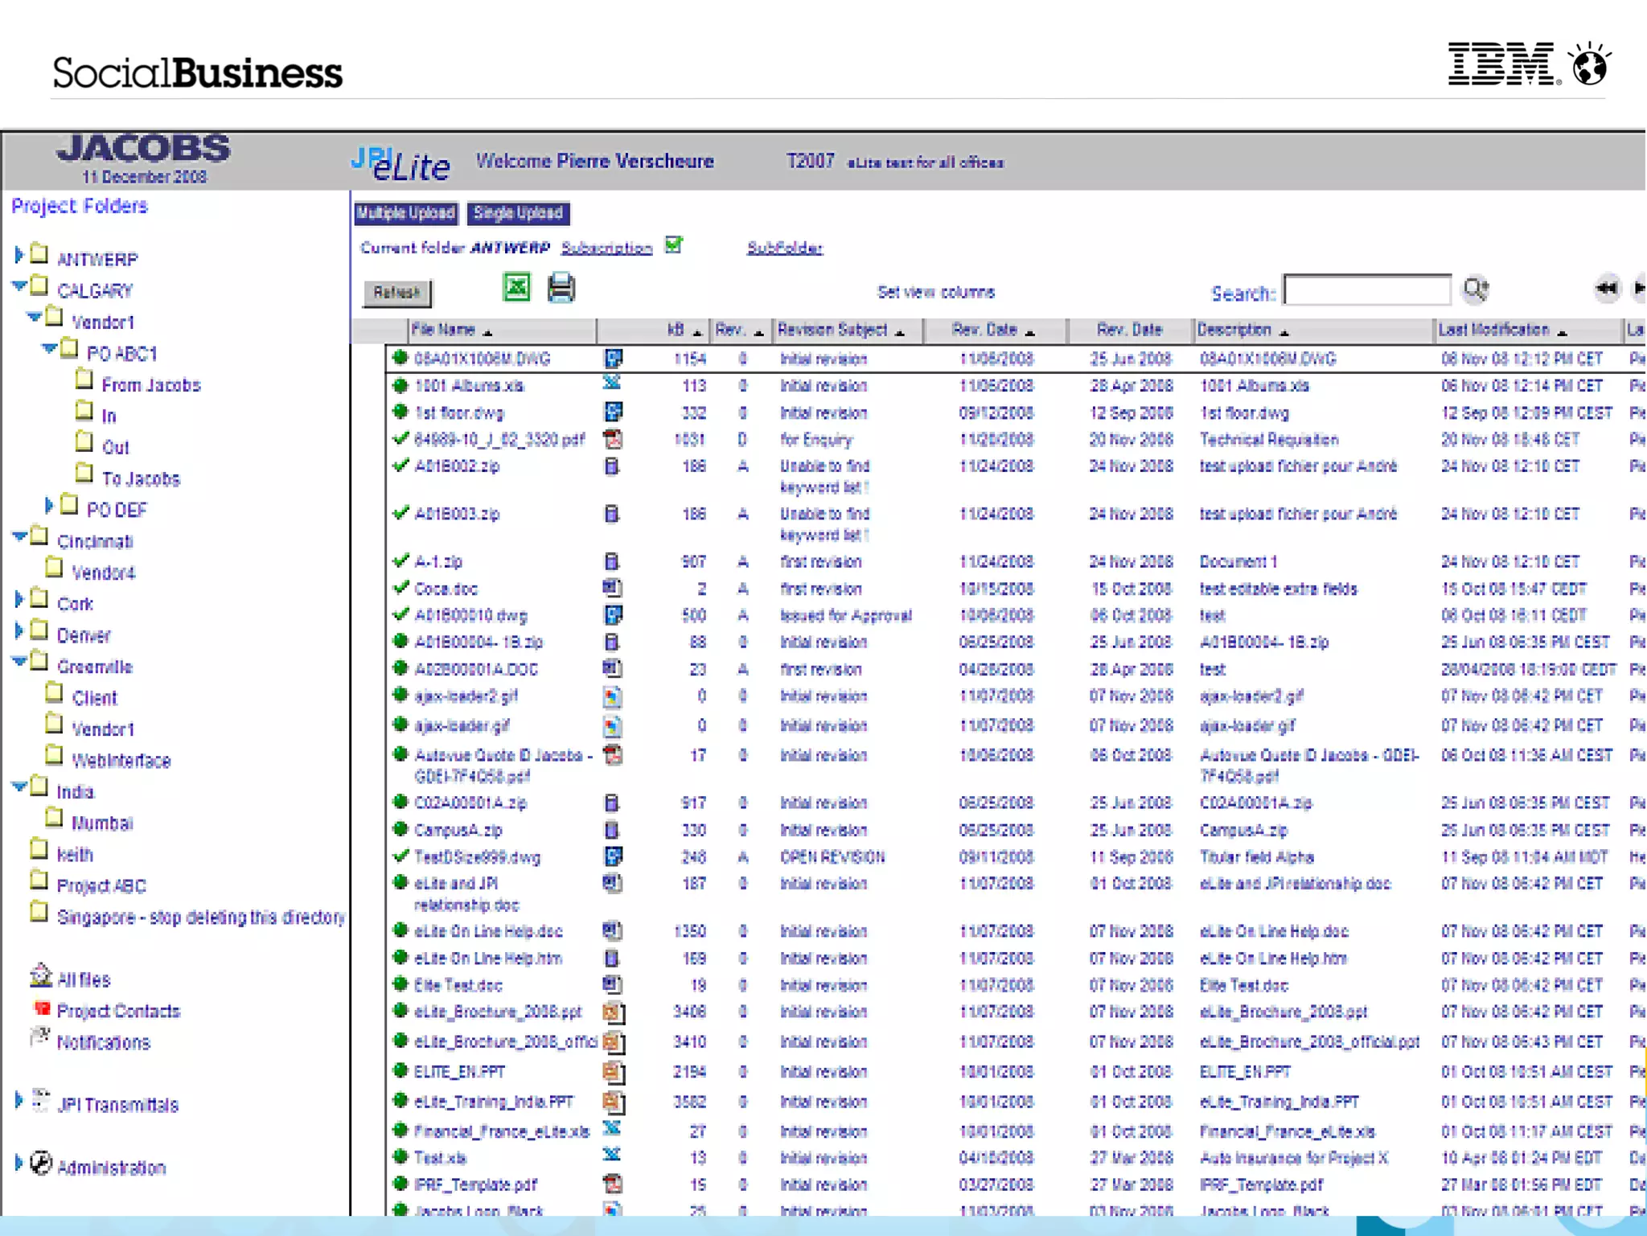Focus the Search input field

(x=1367, y=290)
